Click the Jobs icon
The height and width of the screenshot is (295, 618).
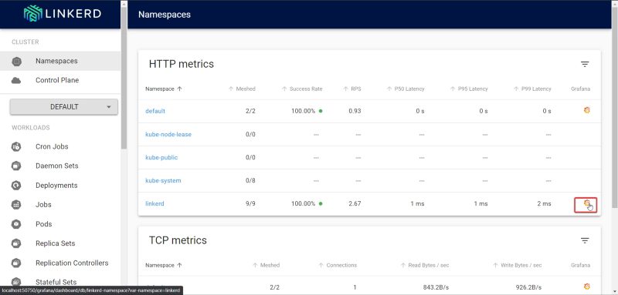coord(16,205)
